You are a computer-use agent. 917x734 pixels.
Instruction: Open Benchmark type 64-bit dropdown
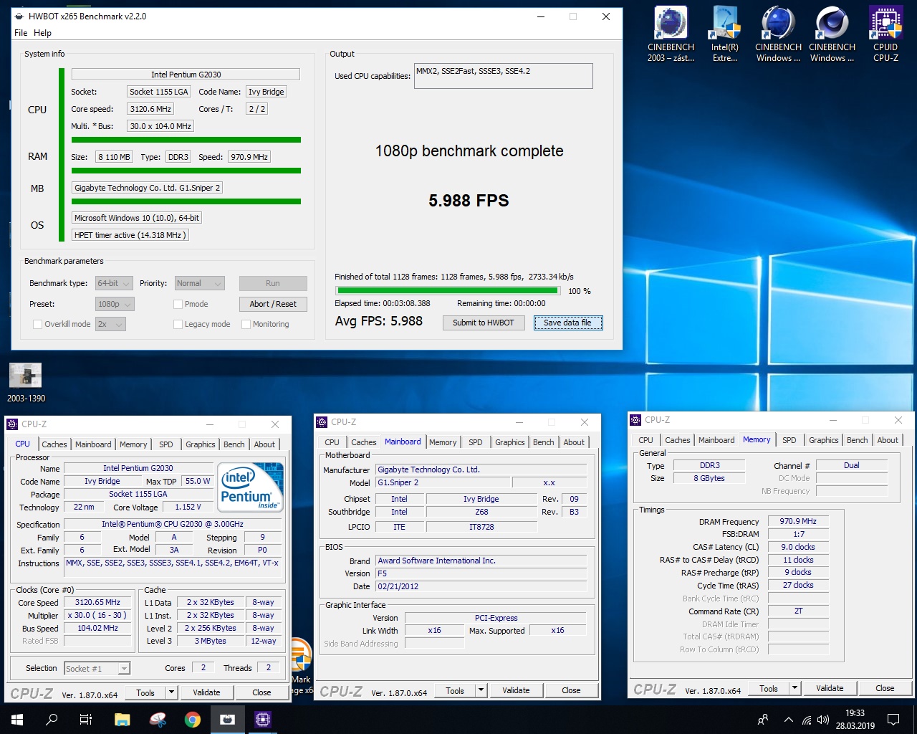pyautogui.click(x=115, y=284)
